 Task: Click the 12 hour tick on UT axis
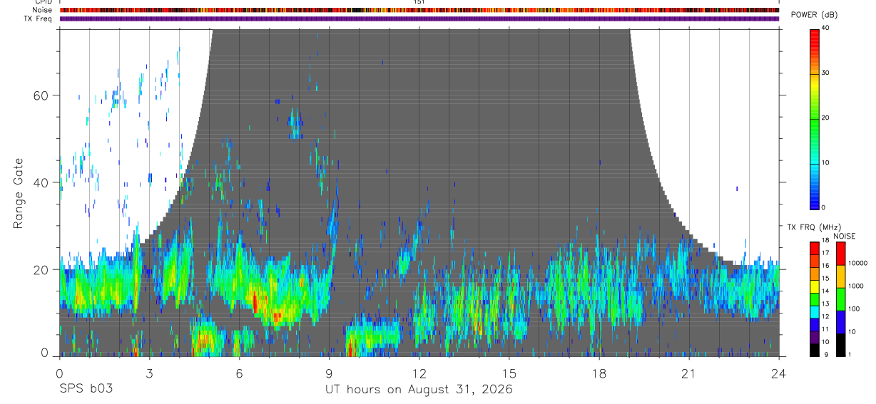(419, 373)
